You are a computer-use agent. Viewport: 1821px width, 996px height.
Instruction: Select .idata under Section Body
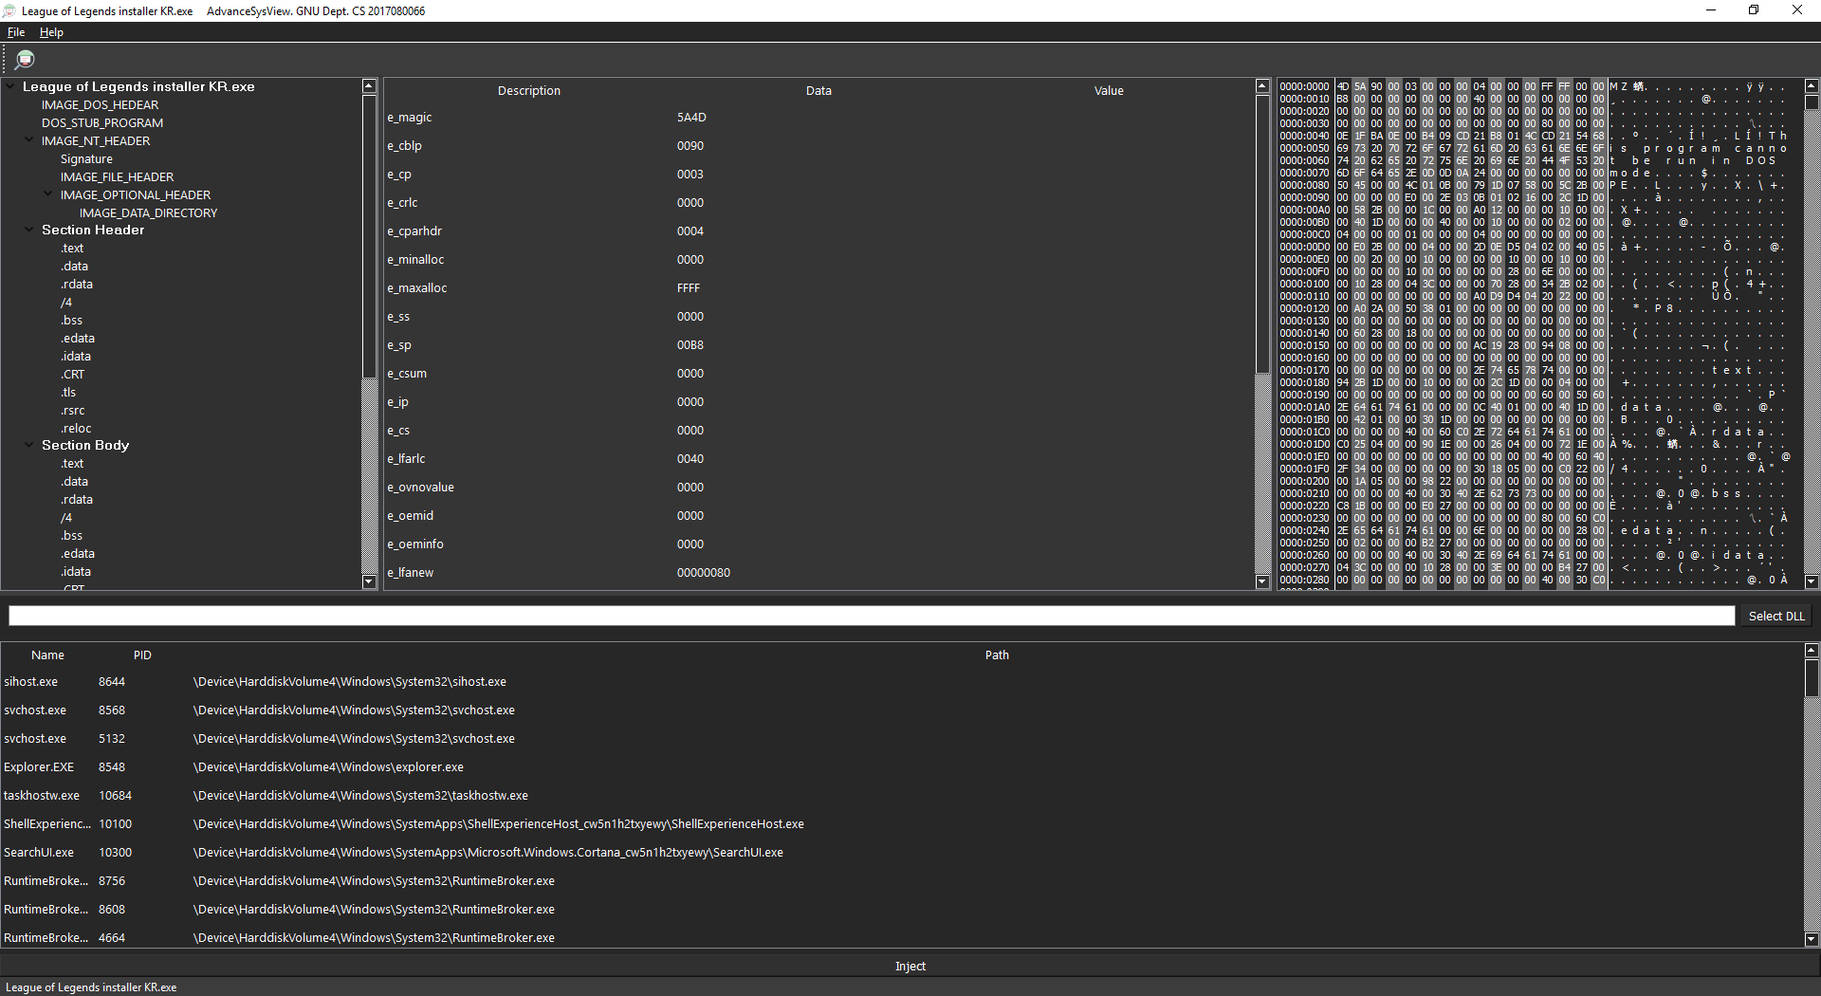pyautogui.click(x=76, y=572)
